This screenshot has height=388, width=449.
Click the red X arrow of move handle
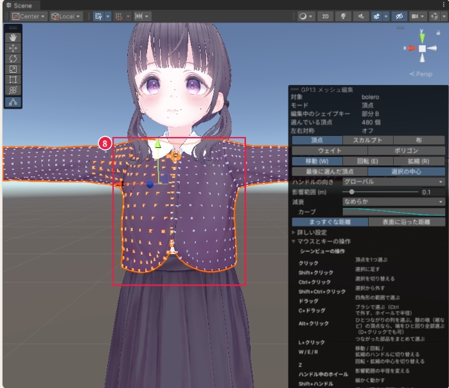tap(119, 184)
